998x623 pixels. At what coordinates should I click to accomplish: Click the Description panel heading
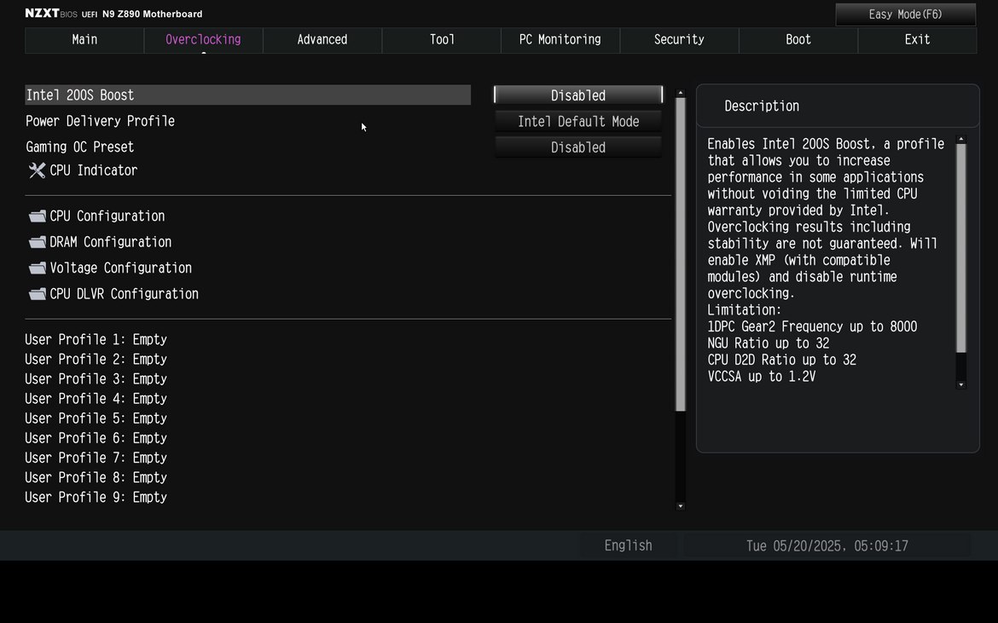tap(762, 107)
